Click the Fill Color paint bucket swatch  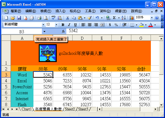click(x=141, y=25)
